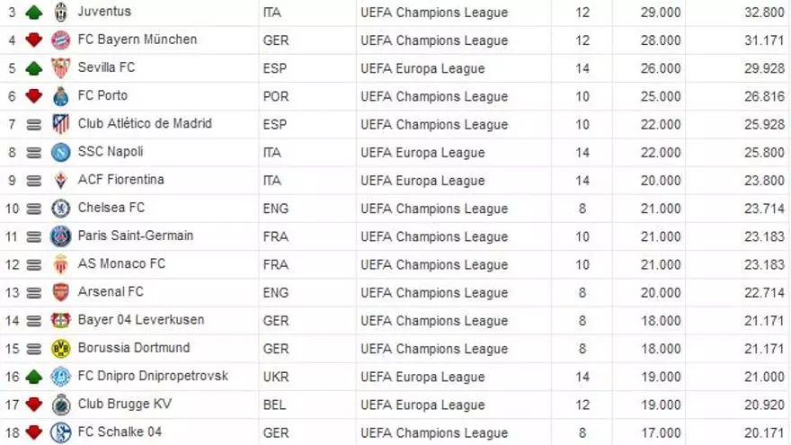Open the Bayer 04 Leverkusen club link
This screenshot has width=791, height=445.
140,320
